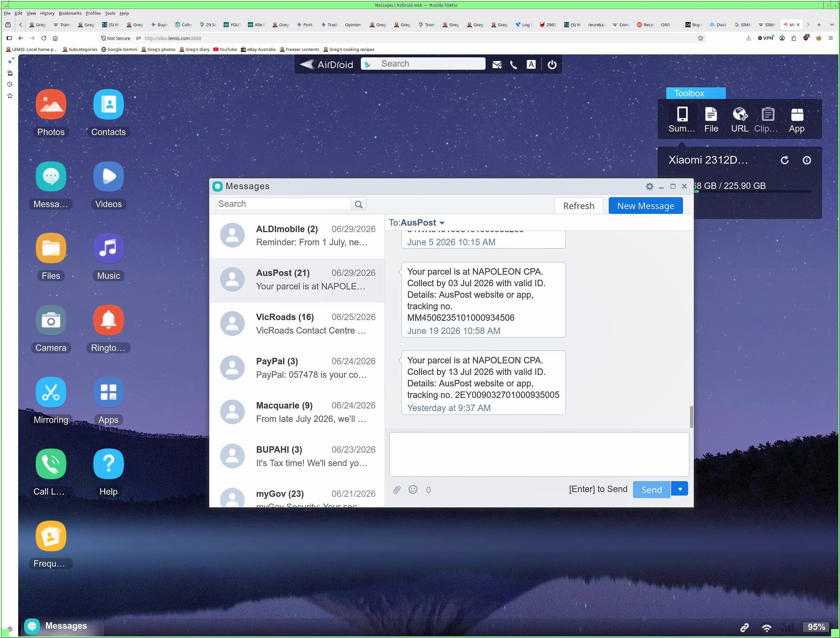Screen dimensions: 840x638
Task: Open the Call Logs icon
Action: pos(51,464)
